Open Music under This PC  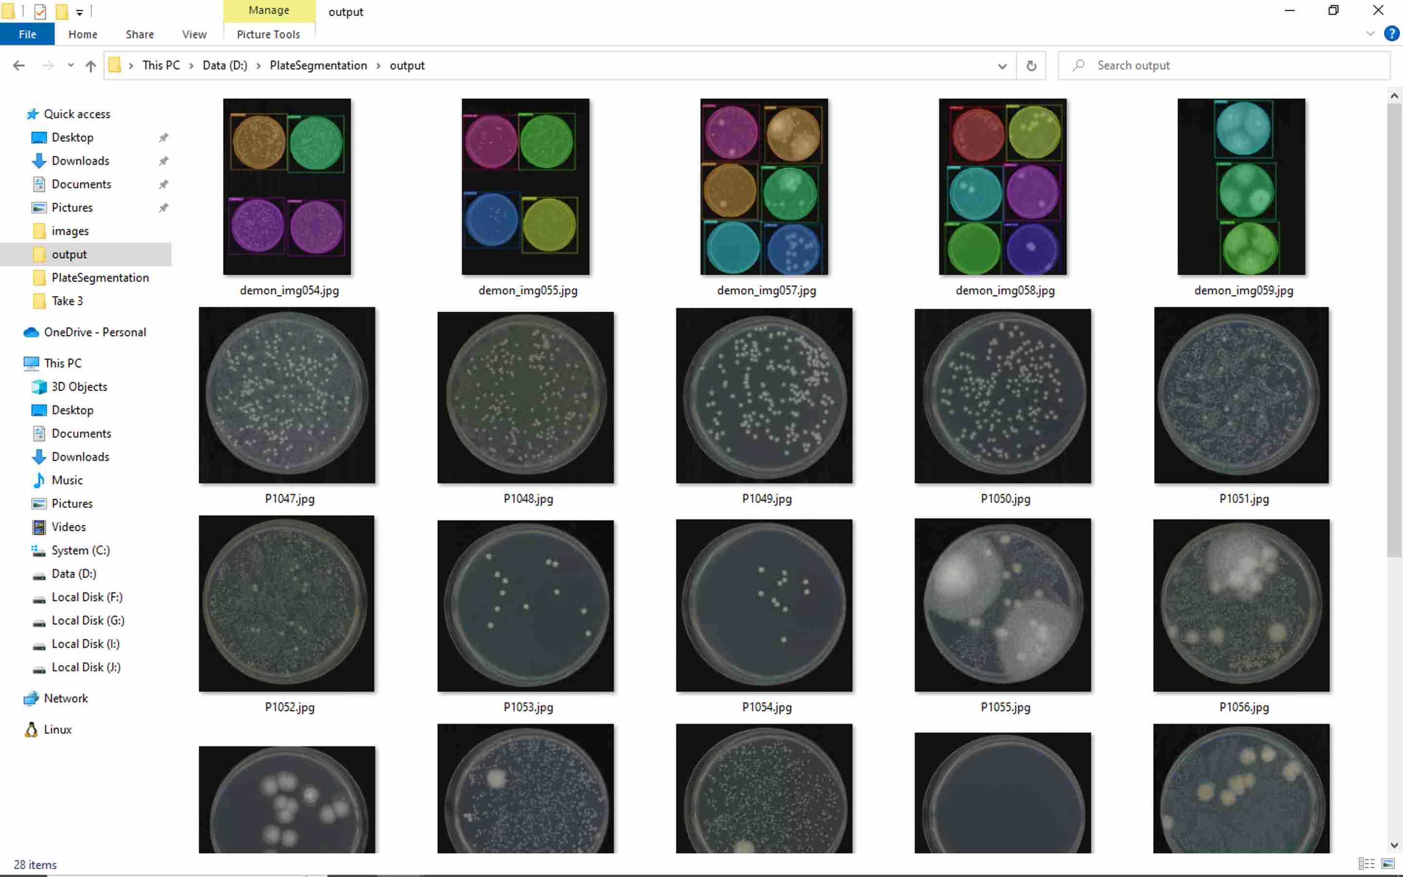point(67,480)
